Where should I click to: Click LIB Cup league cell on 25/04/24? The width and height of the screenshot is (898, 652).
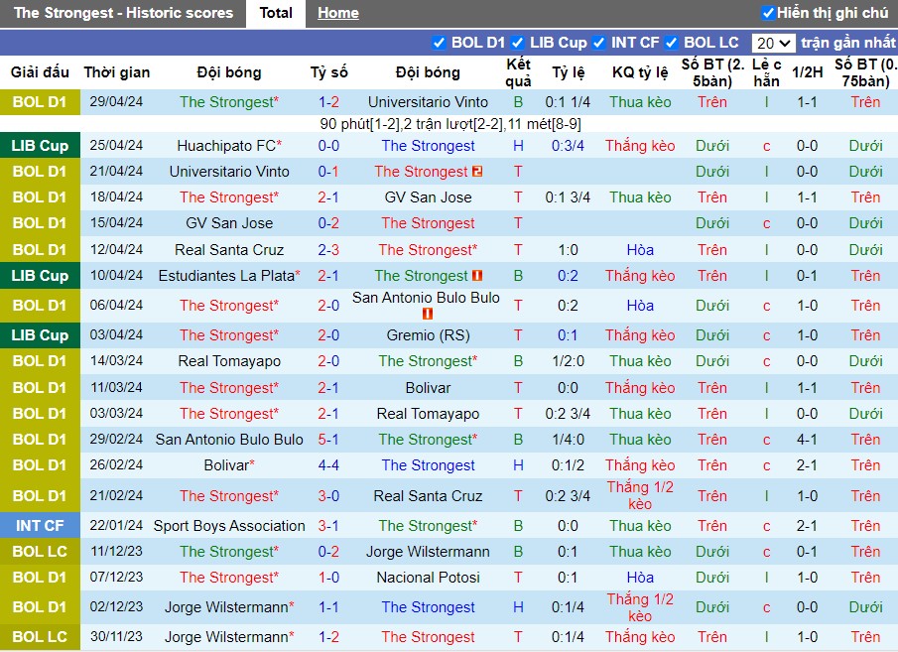pyautogui.click(x=40, y=146)
